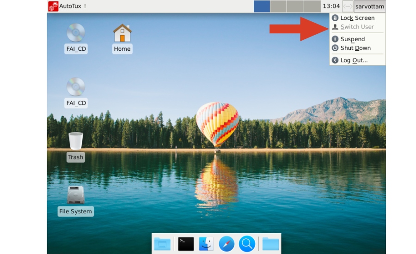The width and height of the screenshot is (416, 254).
Task: Click the padlock icon beside Lock Screen
Action: 335,18
